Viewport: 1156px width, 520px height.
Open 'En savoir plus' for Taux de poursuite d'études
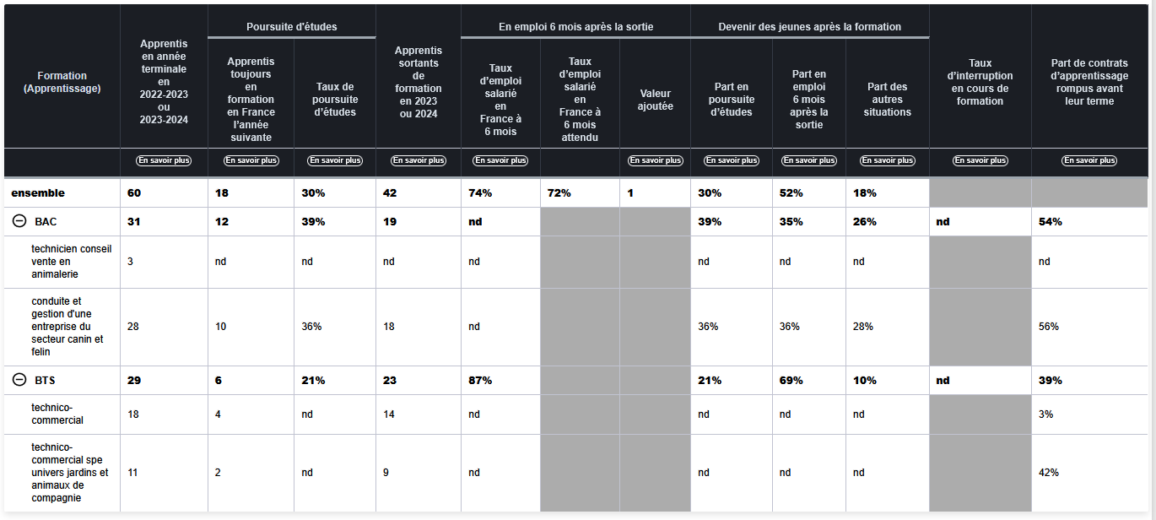[x=335, y=160]
